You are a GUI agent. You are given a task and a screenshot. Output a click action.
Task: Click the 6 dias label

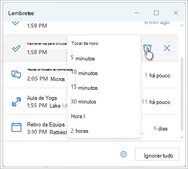pyautogui.click(x=160, y=128)
